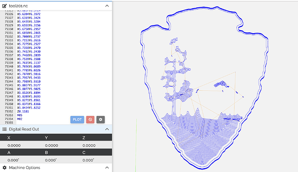This screenshot has height=172, width=298.
Task: Click the M02 end program line
Action: 19,119
